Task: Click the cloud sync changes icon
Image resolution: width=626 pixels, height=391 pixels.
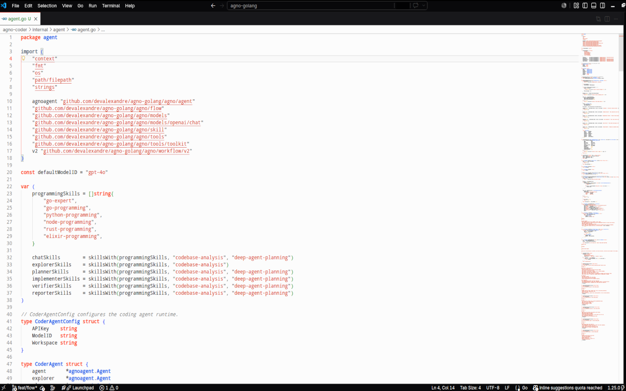Action: (43, 388)
